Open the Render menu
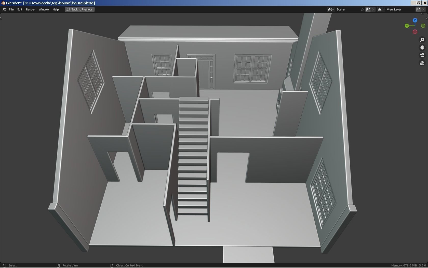The height and width of the screenshot is (268, 428). tap(30, 9)
